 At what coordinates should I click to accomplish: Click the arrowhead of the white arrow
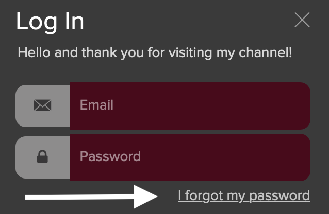click(x=145, y=197)
